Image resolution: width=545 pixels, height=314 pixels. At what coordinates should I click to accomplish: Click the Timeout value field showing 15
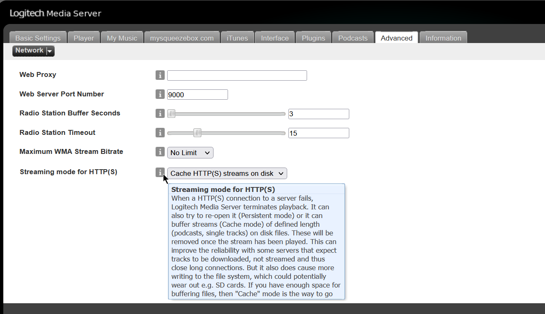click(x=319, y=133)
